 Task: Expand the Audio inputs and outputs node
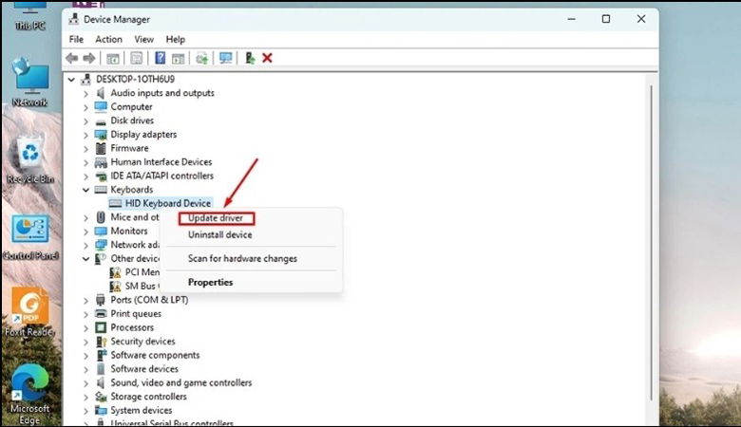(86, 93)
